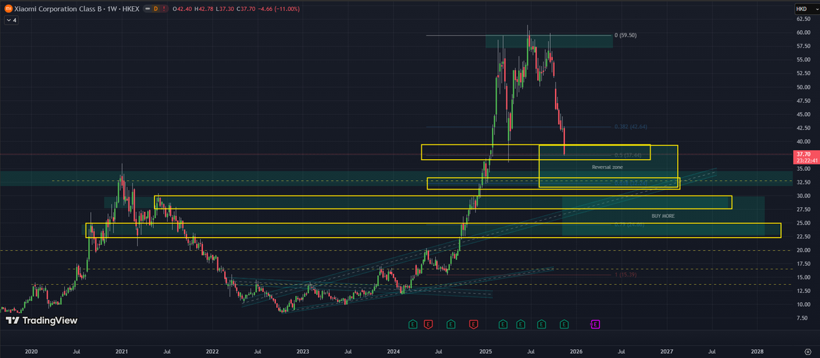The image size is (820, 358).
Task: Click the 20.00 price axis label
Action: tap(803, 250)
